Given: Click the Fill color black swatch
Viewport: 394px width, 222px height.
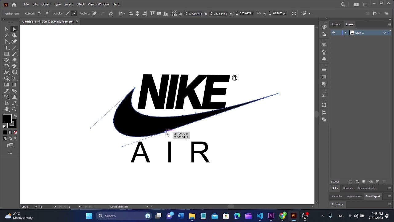Looking at the screenshot, I should (7, 119).
